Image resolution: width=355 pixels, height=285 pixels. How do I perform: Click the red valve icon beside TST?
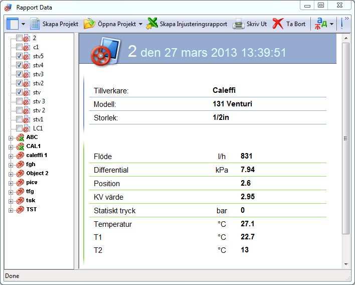(x=20, y=210)
